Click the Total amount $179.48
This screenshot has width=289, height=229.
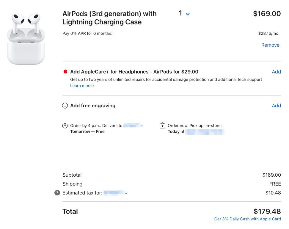(x=267, y=211)
